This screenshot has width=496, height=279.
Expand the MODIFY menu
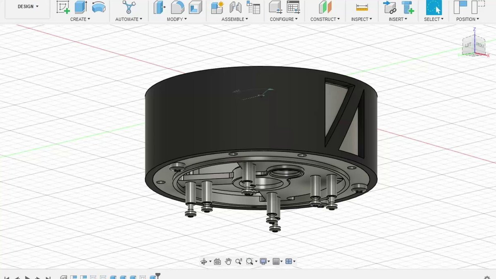177,19
